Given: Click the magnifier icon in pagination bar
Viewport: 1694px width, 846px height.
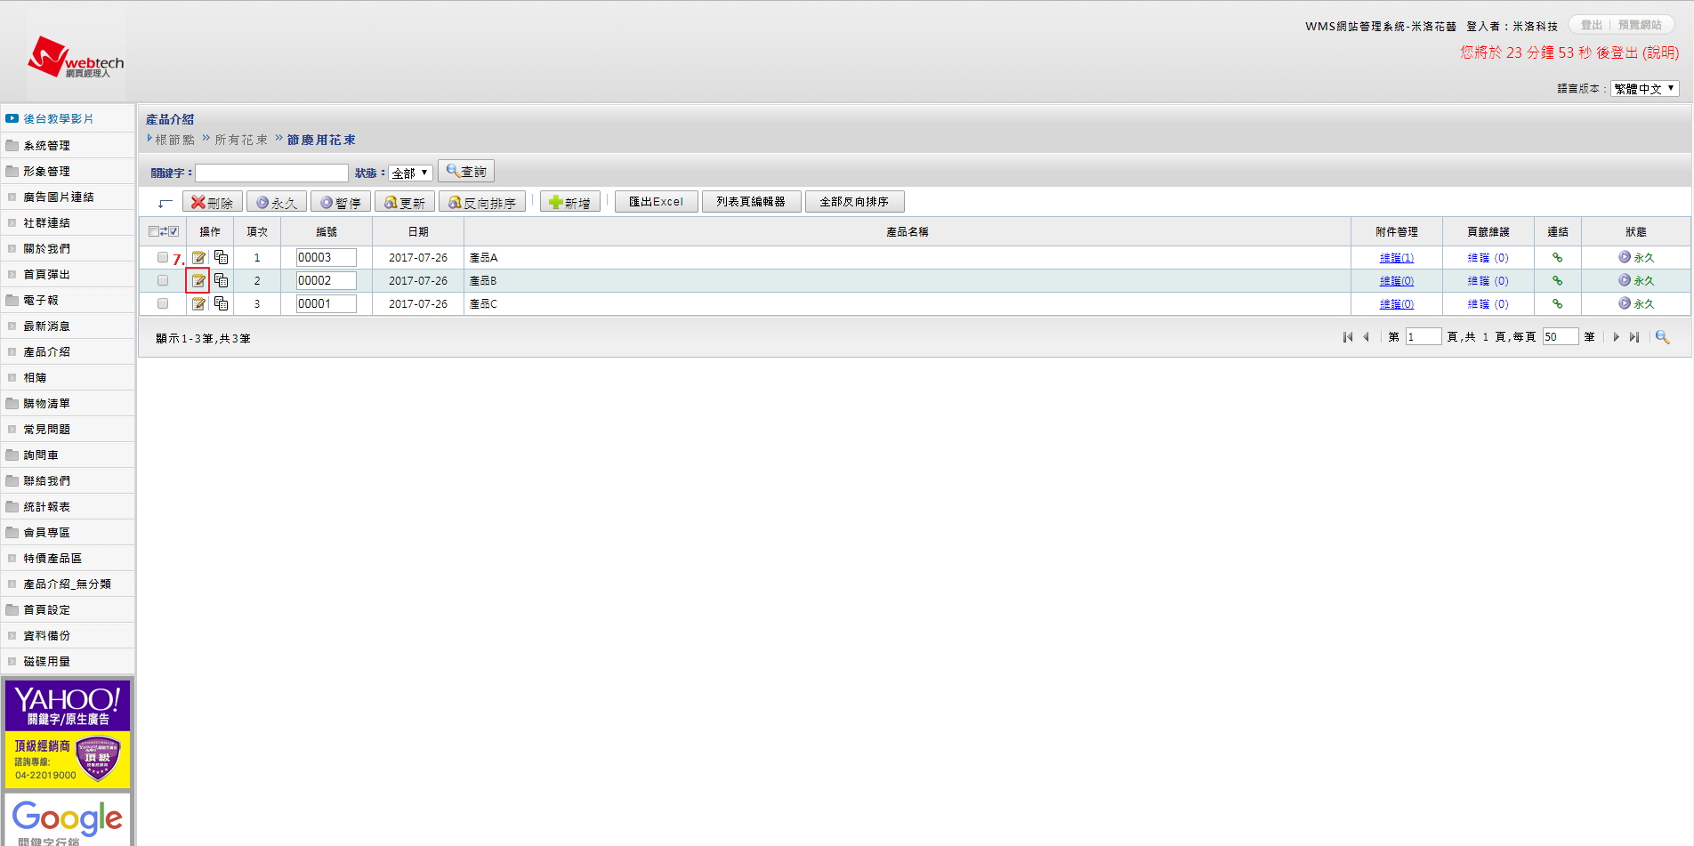Looking at the screenshot, I should pos(1661,337).
